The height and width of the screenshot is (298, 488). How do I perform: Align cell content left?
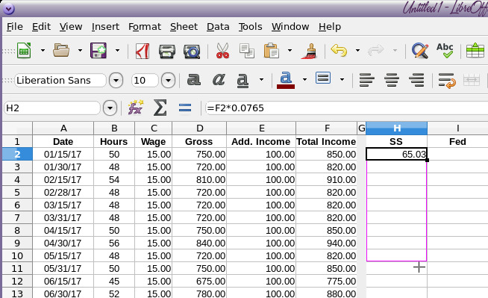pyautogui.click(x=366, y=81)
